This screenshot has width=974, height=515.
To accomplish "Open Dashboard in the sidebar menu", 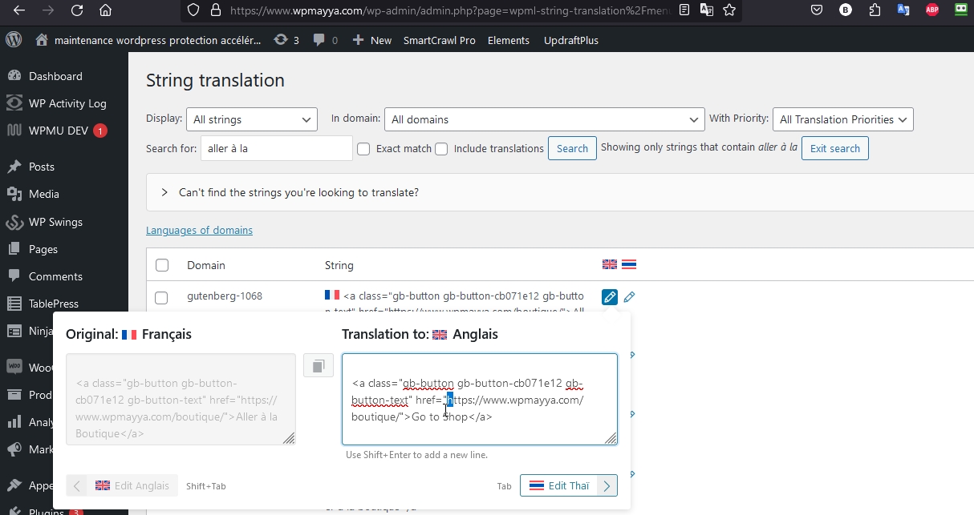I will [x=55, y=76].
